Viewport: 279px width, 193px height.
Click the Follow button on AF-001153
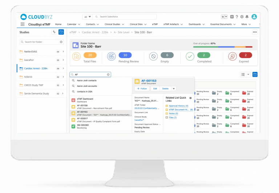(x=142, y=89)
